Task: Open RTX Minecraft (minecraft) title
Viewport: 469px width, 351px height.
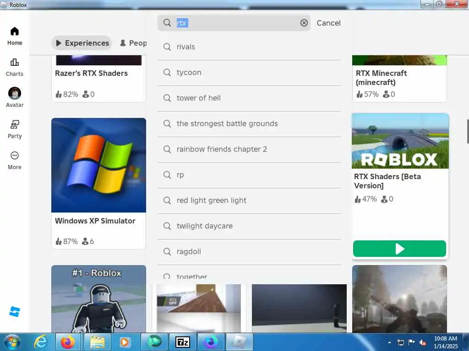Action: click(382, 78)
